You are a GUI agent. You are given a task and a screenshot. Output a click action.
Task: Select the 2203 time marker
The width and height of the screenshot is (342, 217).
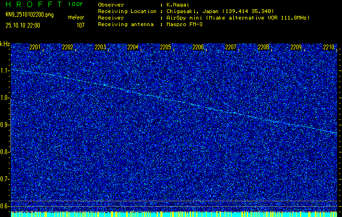coord(100,47)
